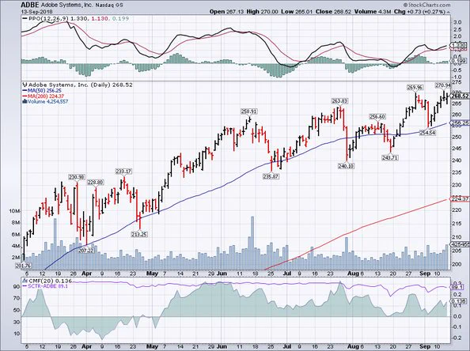Click the 256.60 peak price label
The height and width of the screenshot is (351, 470).
(377, 116)
